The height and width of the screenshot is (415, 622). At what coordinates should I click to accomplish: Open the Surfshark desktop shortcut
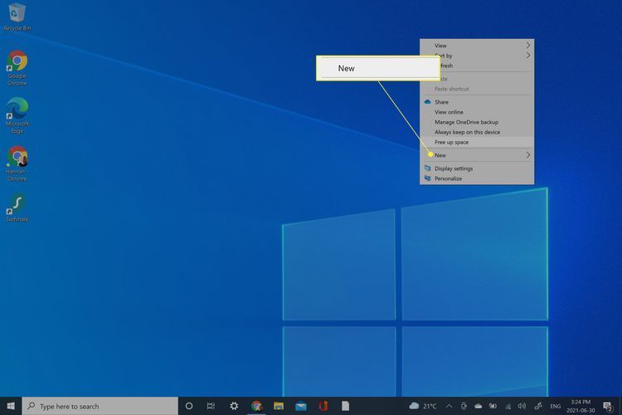pyautogui.click(x=17, y=205)
